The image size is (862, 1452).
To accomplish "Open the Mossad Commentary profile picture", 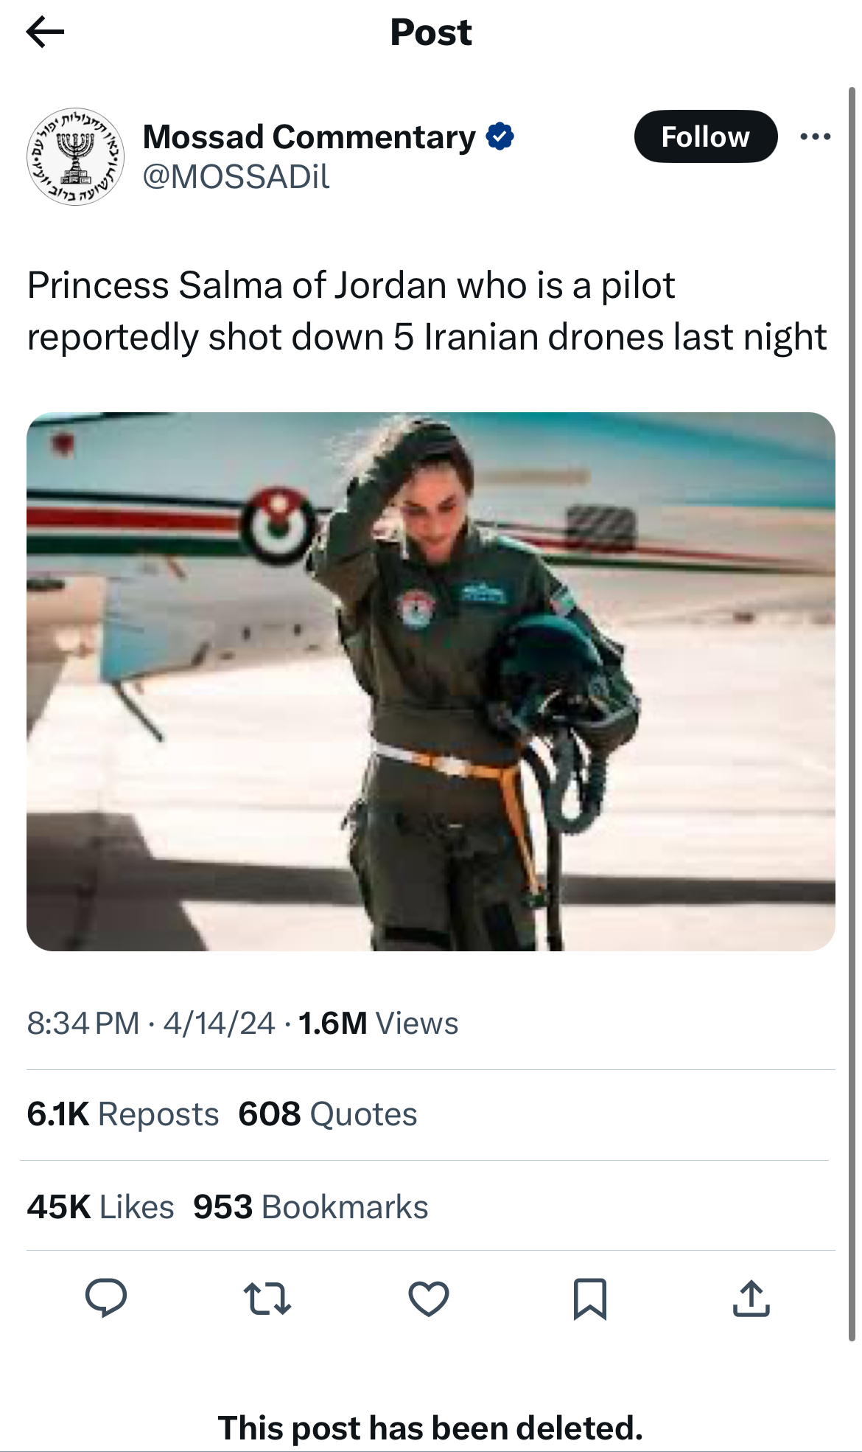I will point(75,156).
